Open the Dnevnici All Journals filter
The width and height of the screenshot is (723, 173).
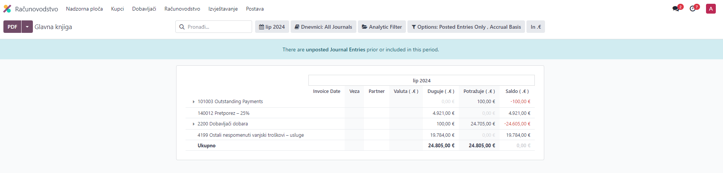[x=323, y=27]
